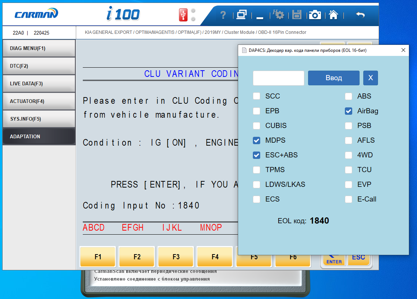Screen dimensions: 417x299
Task: Enable the 4WD checkbox
Action: (349, 155)
